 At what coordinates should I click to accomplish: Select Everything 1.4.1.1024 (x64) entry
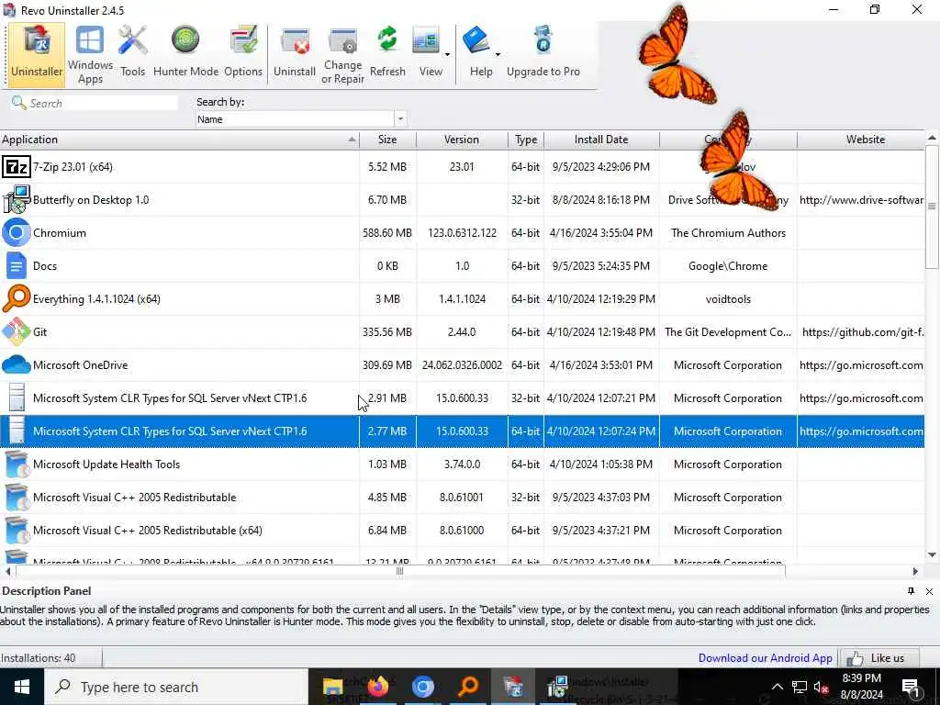[x=96, y=298]
